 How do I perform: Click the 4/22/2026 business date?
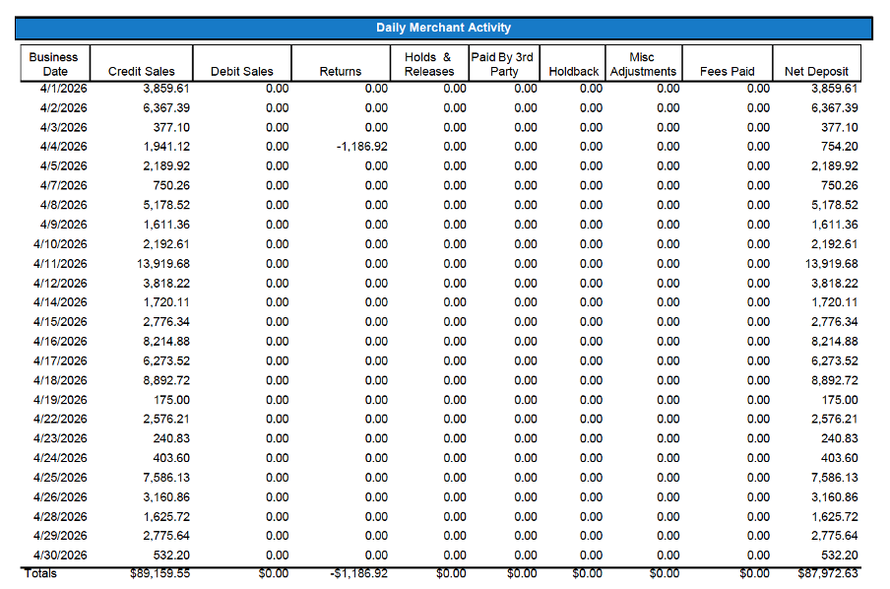60,420
